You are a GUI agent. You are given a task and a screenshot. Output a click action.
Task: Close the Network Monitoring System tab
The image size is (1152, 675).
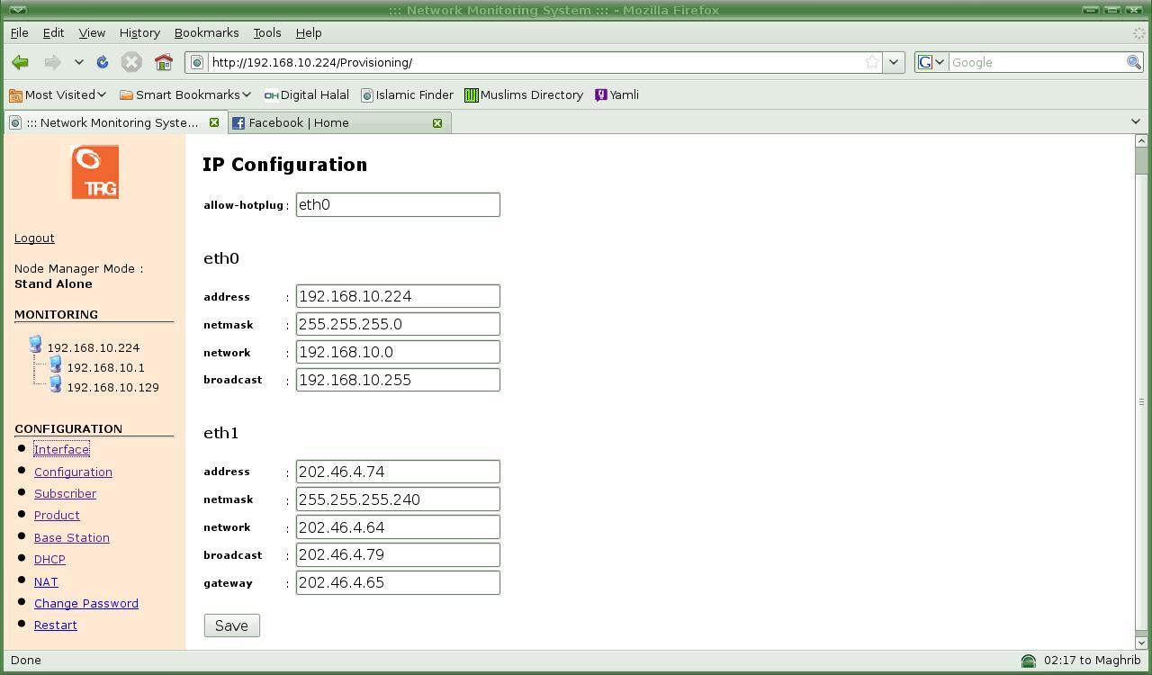[x=214, y=122]
